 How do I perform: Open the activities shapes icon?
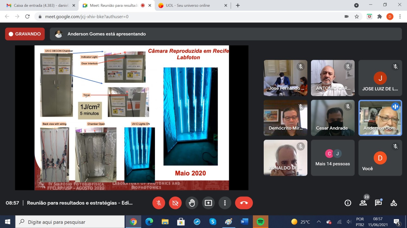tap(394, 203)
